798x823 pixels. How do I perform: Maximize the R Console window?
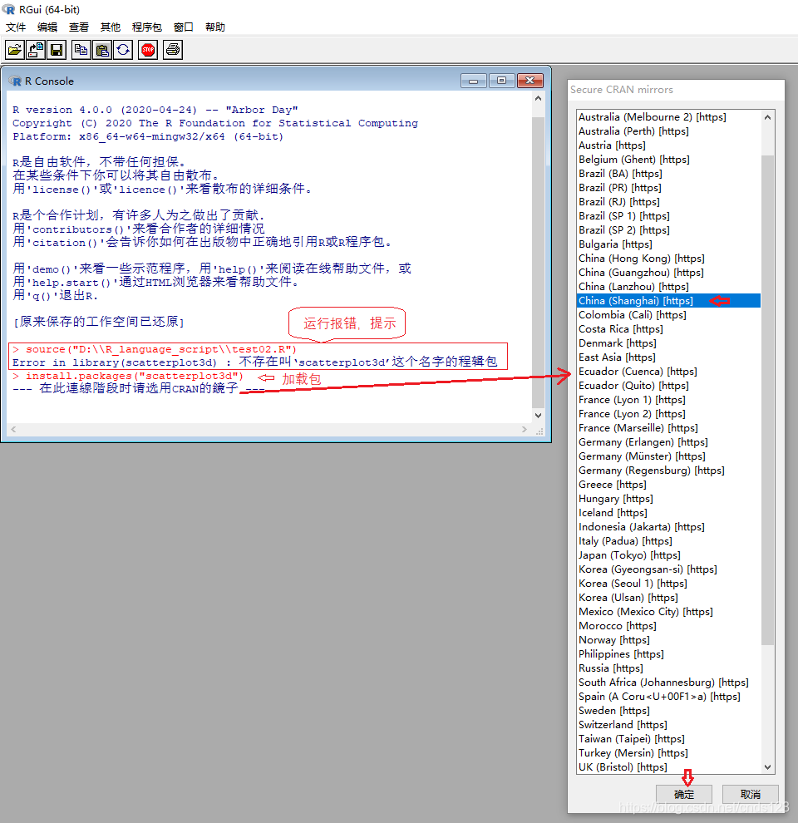(x=501, y=81)
